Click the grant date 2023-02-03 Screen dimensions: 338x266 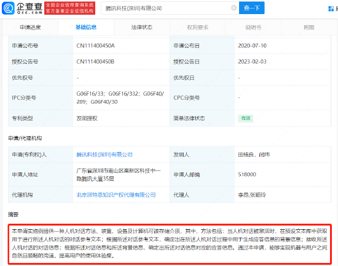point(252,62)
